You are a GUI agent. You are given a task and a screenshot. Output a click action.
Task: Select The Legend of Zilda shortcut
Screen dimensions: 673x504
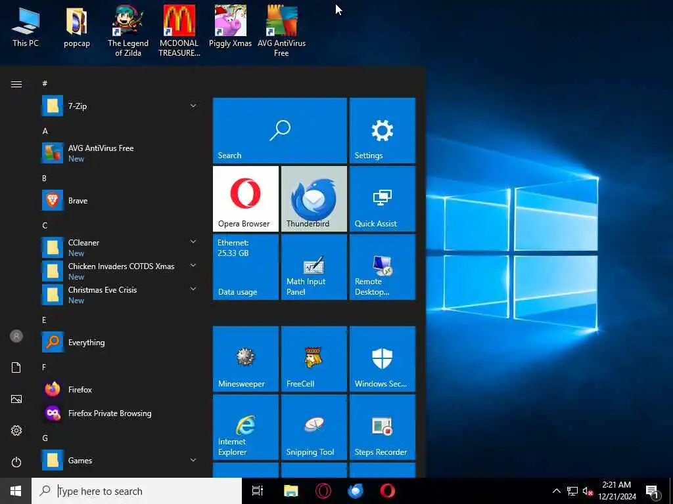(x=128, y=31)
